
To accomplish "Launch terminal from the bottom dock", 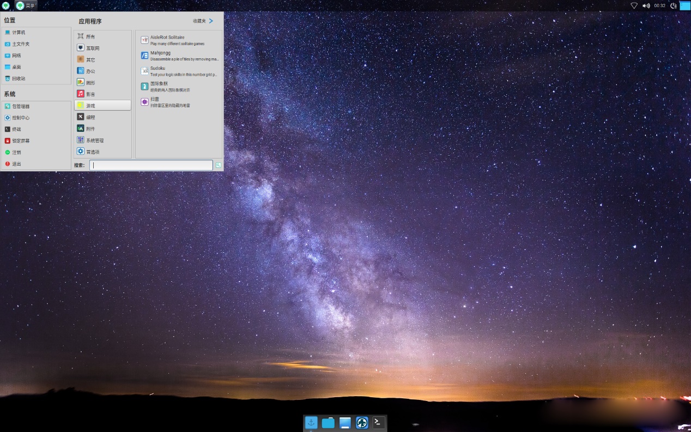I will click(x=379, y=423).
